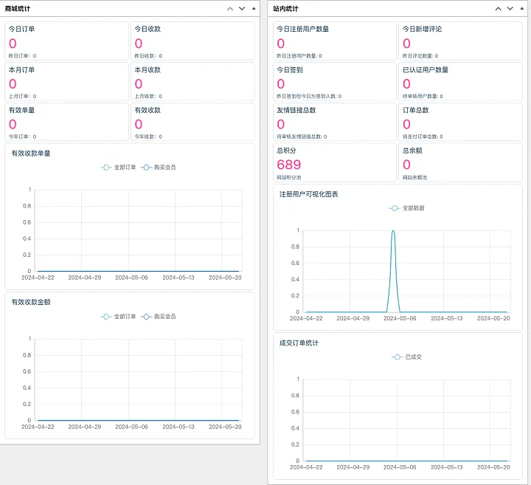Click 2024-04-22 label under 有效收款单量 chart

coord(38,278)
